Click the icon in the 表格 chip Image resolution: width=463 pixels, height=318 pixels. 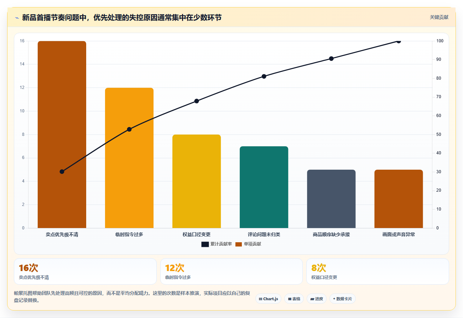pos(290,299)
